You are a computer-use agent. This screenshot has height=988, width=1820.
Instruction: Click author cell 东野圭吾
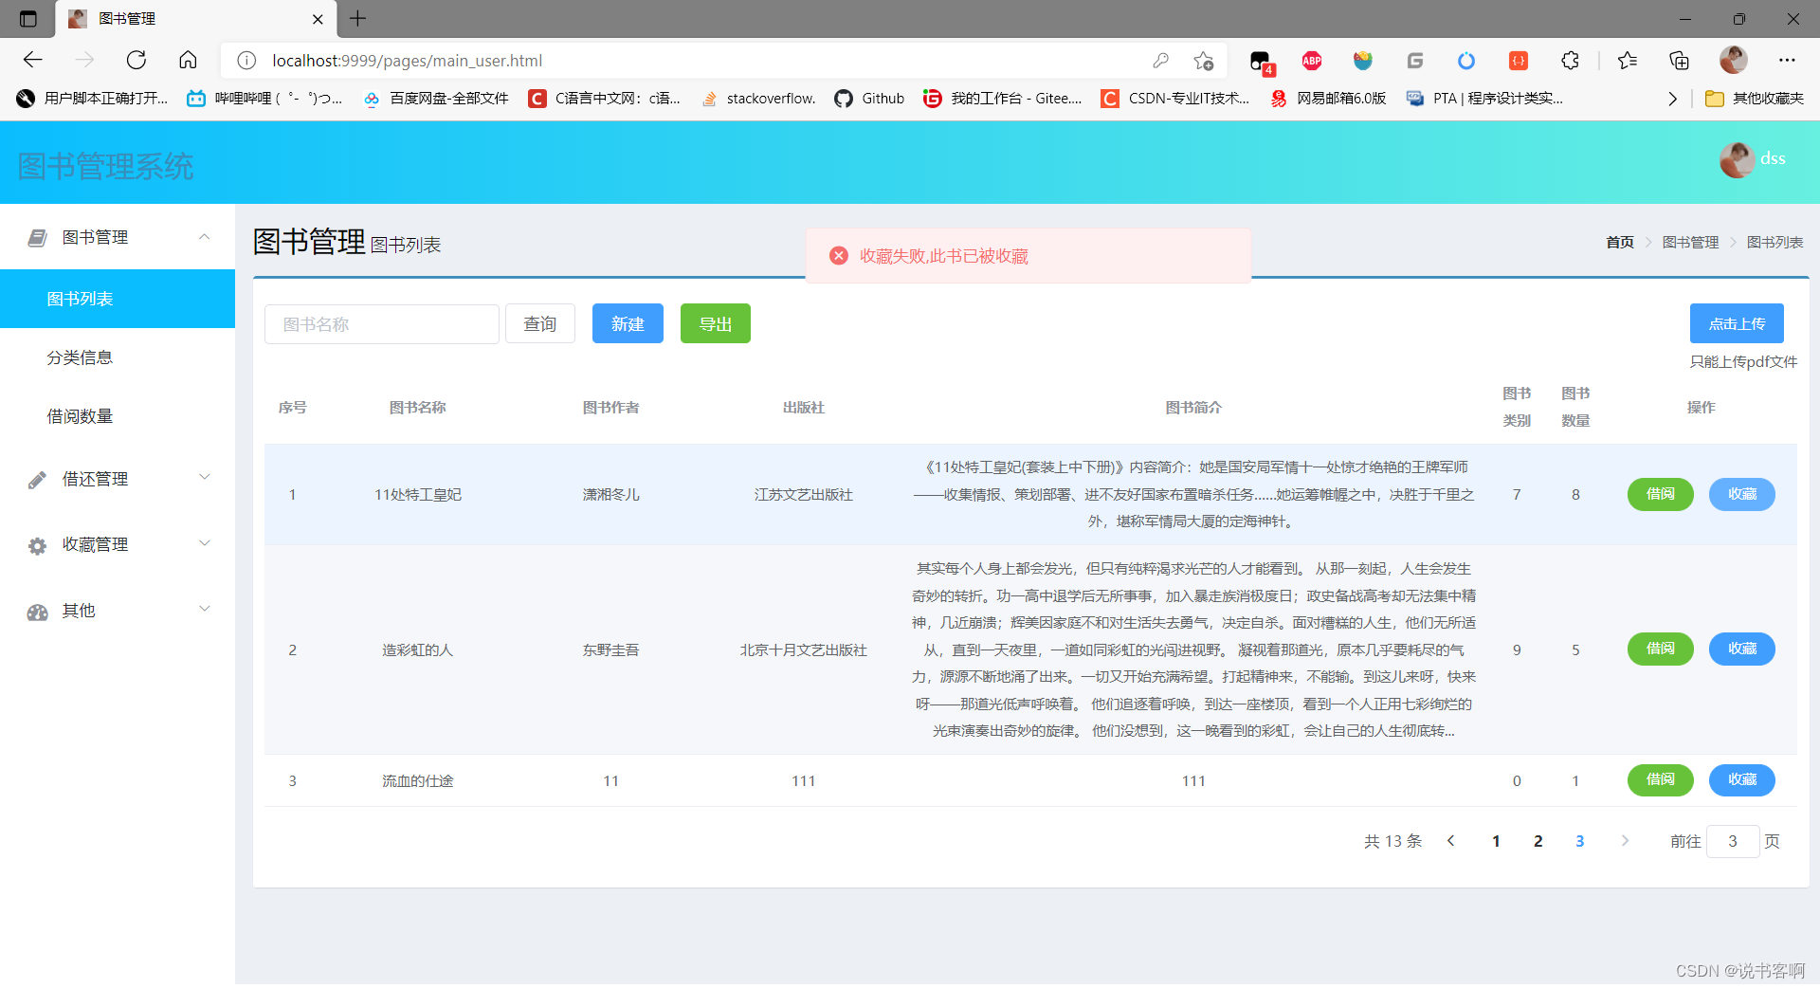coord(611,650)
